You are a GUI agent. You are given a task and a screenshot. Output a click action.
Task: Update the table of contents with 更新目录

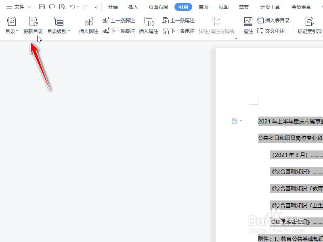(33, 26)
